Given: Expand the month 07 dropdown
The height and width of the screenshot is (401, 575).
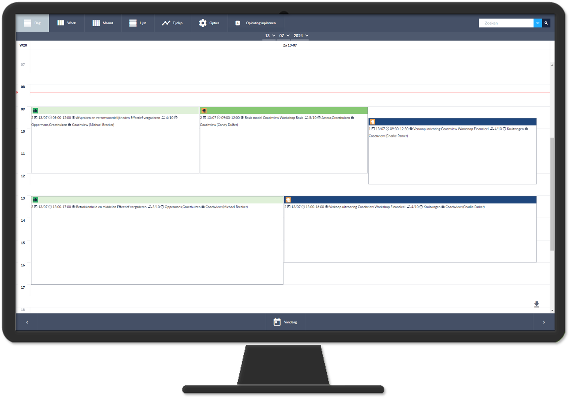Looking at the screenshot, I should [x=284, y=36].
